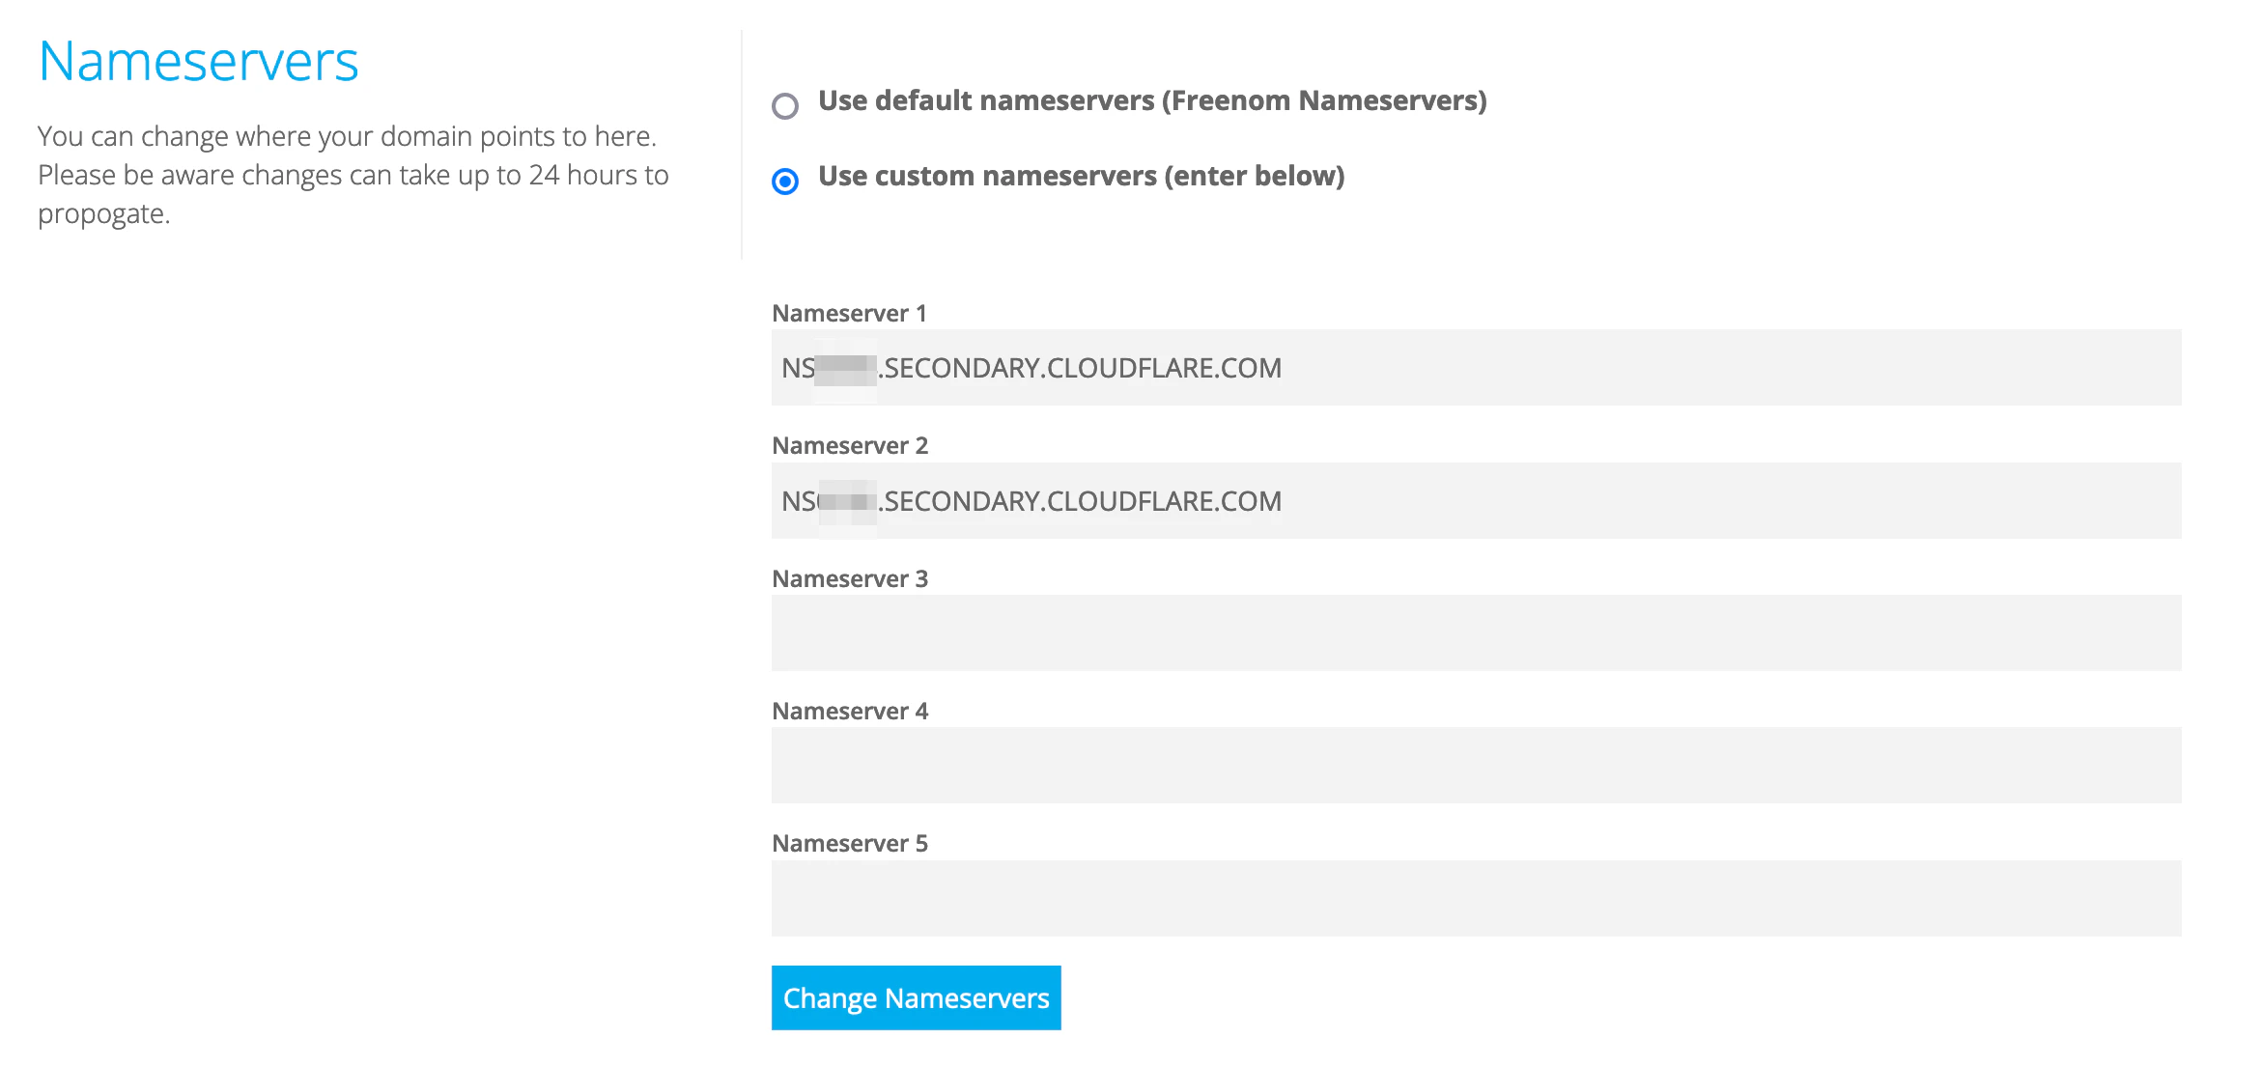Click the propagation notice paragraph text
This screenshot has width=2260, height=1066.
coord(353,175)
